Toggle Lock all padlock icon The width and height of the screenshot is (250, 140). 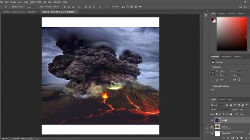click(231, 114)
